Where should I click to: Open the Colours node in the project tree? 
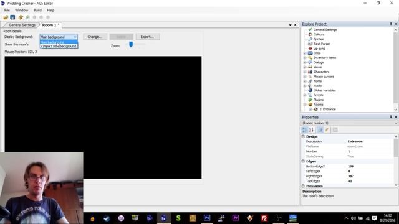[319, 34]
